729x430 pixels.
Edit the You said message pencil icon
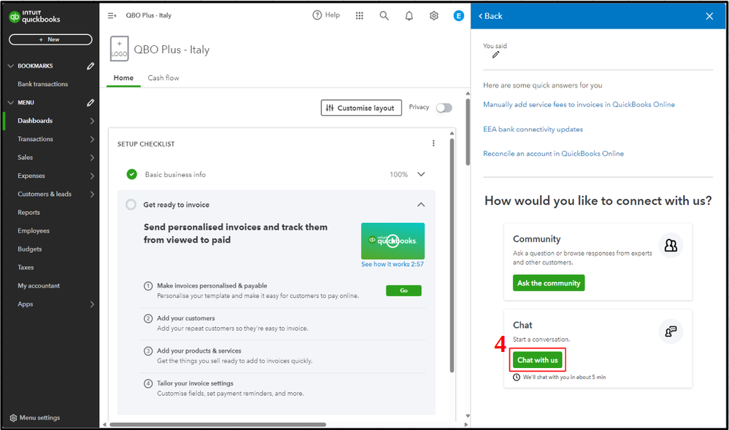(x=495, y=55)
